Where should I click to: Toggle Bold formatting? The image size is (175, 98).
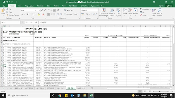[x=22, y=14]
